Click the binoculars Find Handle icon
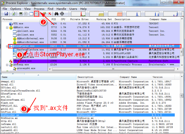Viewport: 185px width, 134px height. (56, 14)
